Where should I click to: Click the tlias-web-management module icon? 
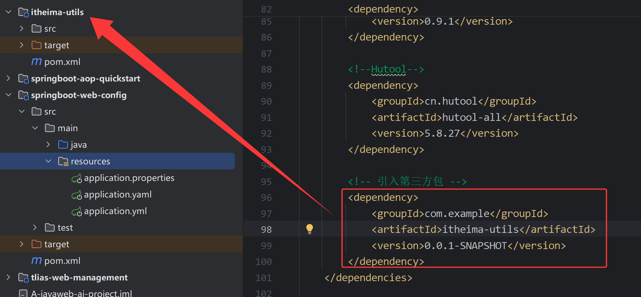23,277
